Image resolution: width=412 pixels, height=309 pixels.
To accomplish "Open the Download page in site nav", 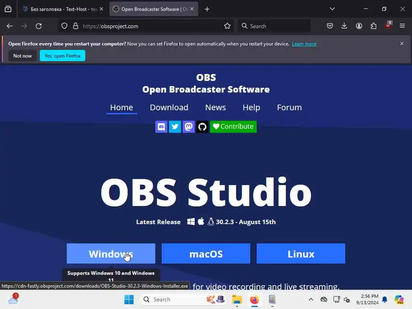I will pyautogui.click(x=169, y=107).
